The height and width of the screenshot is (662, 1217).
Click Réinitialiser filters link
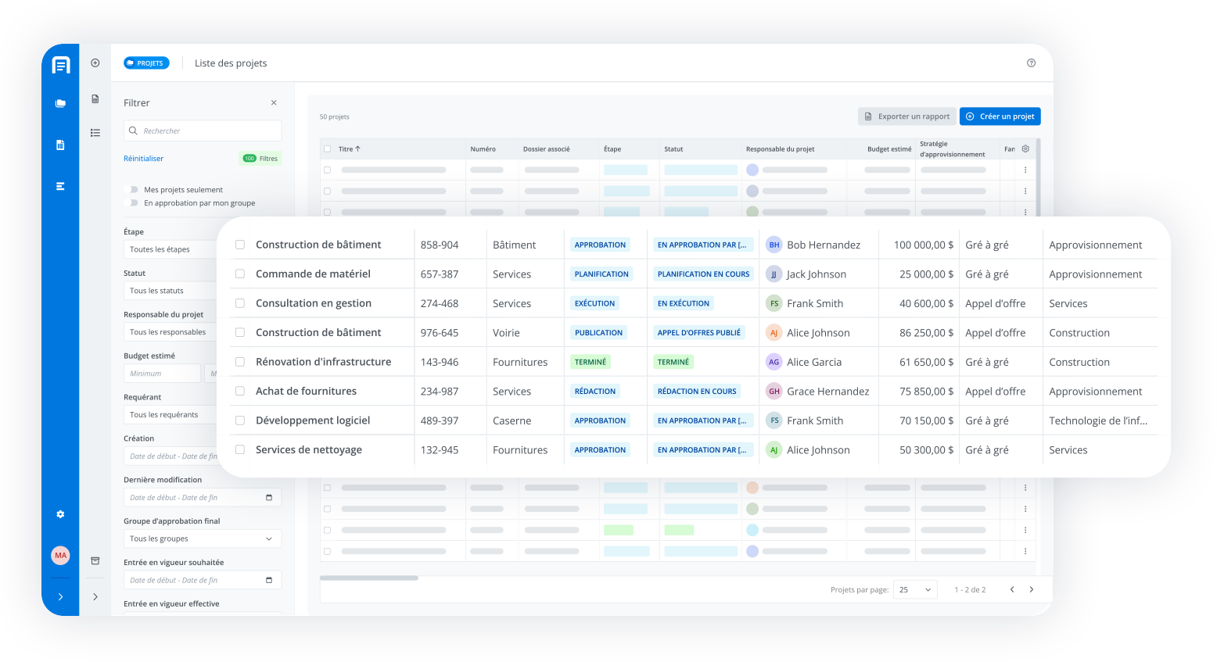[144, 159]
